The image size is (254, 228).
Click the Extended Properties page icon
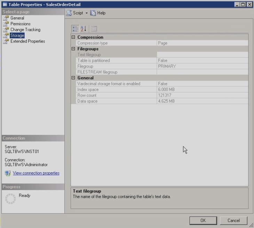(6, 41)
